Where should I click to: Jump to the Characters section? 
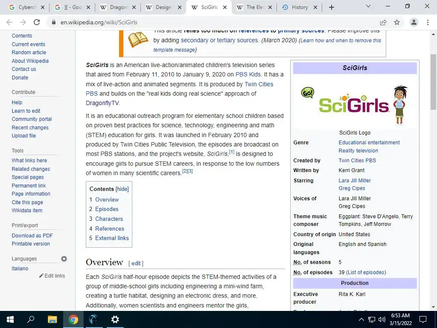coord(109,219)
